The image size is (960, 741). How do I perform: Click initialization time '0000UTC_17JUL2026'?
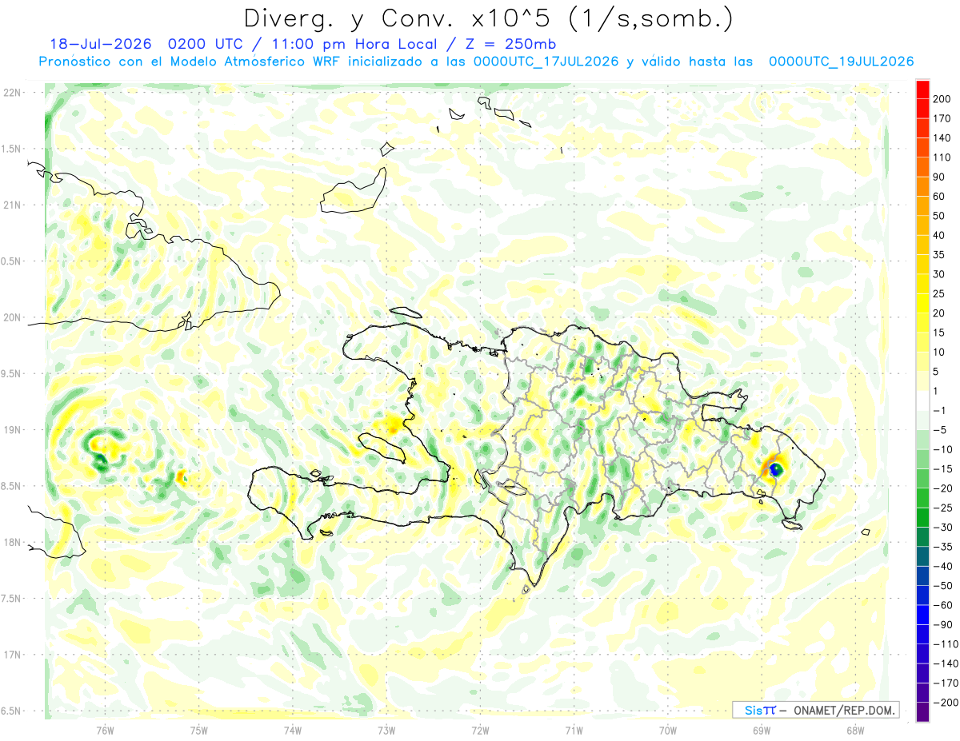tap(546, 62)
